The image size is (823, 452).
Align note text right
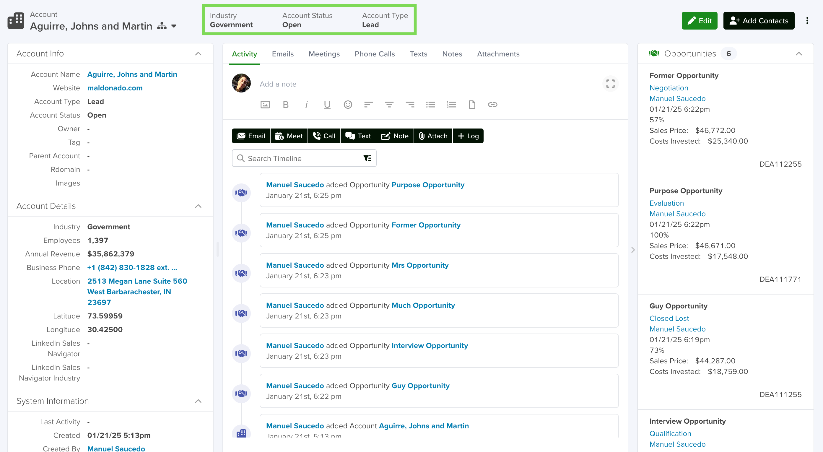(x=410, y=105)
